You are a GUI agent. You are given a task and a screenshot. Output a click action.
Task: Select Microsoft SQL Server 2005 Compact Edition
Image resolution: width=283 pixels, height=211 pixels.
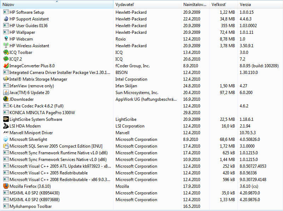56,146
